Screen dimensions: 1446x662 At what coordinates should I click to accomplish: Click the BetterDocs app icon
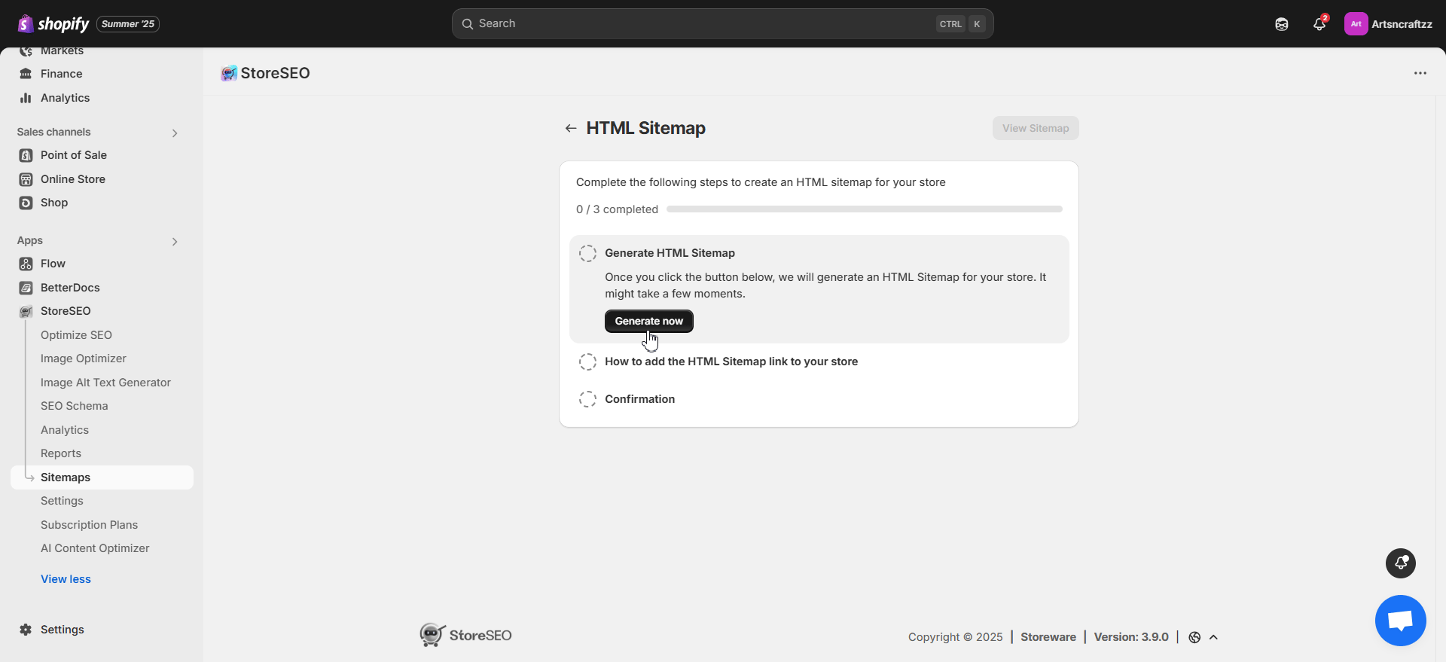click(x=26, y=288)
